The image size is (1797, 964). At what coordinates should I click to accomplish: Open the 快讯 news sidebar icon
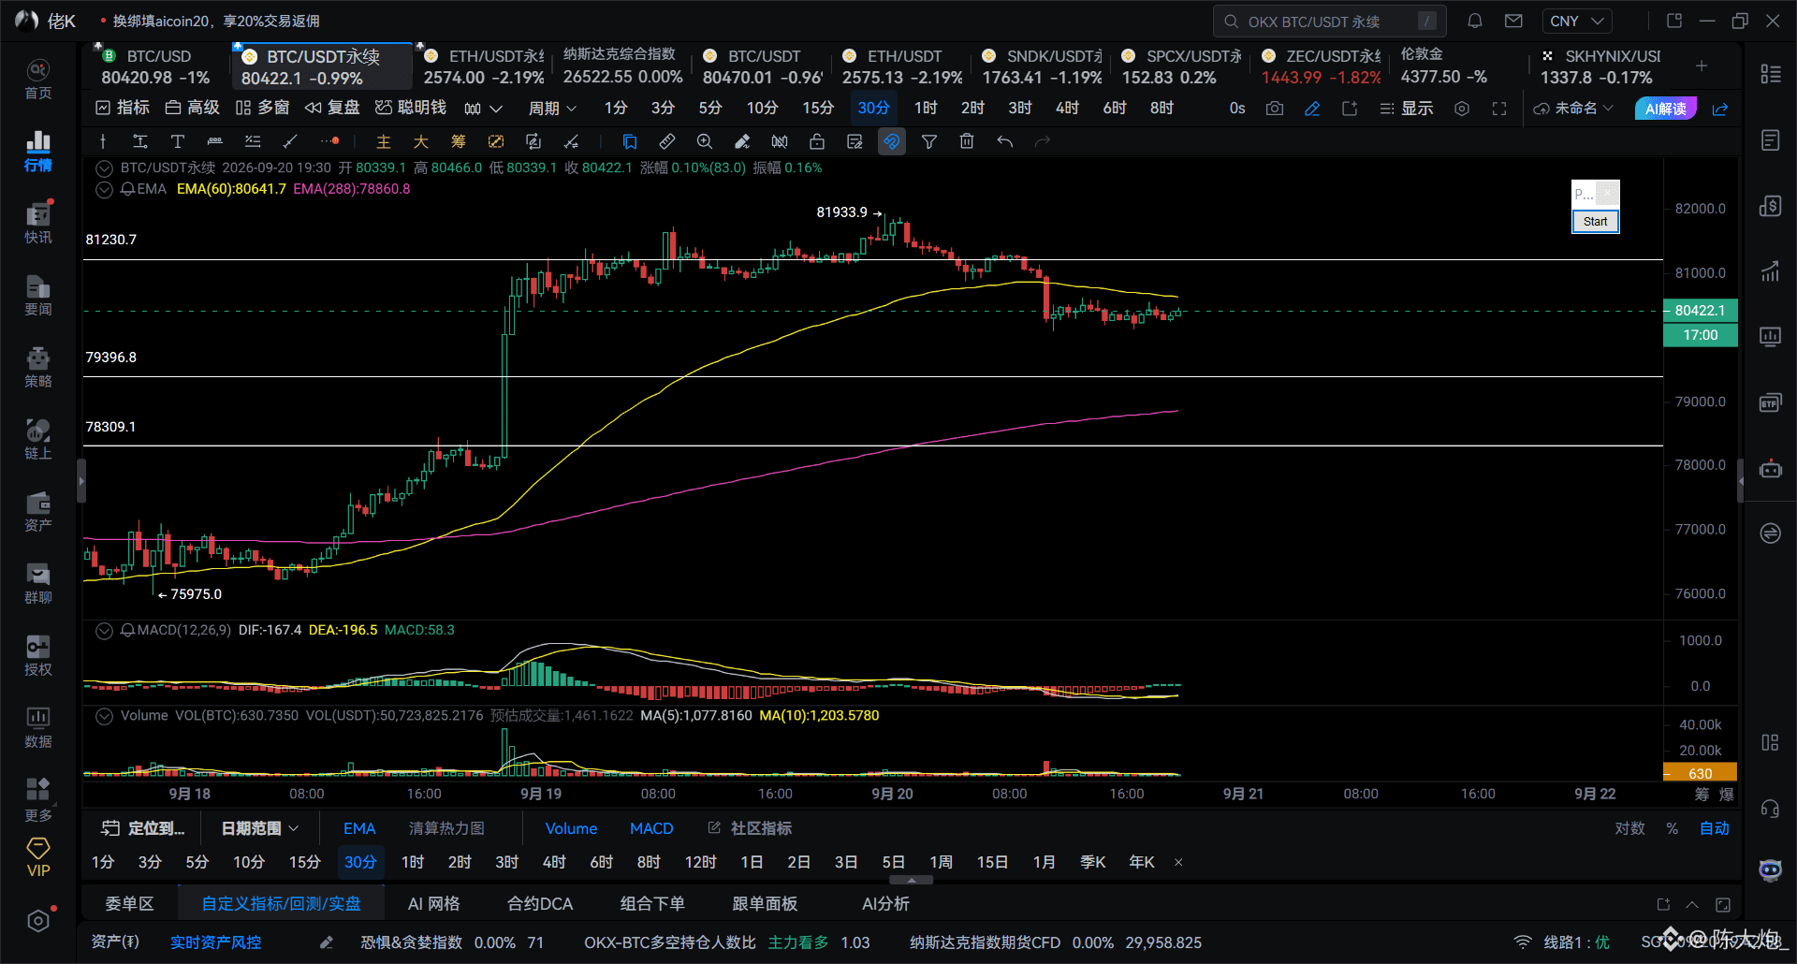[x=37, y=223]
